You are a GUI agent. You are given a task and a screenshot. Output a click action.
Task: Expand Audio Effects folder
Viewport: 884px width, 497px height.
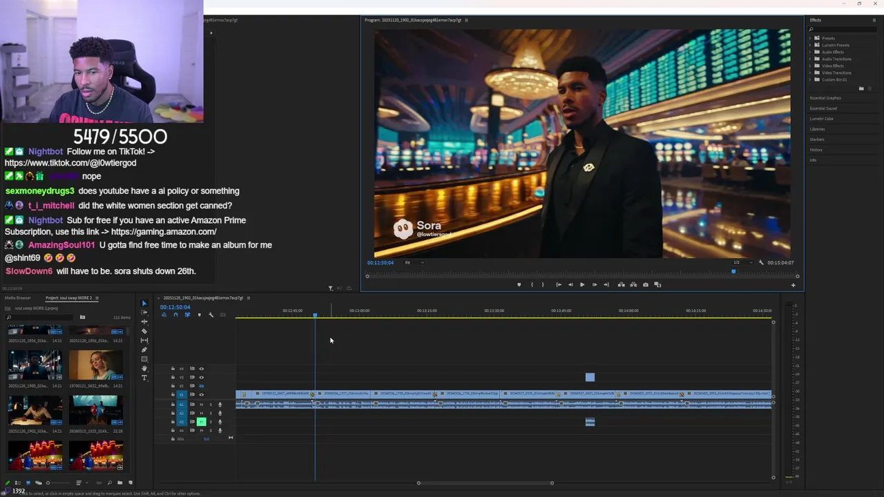tap(811, 52)
